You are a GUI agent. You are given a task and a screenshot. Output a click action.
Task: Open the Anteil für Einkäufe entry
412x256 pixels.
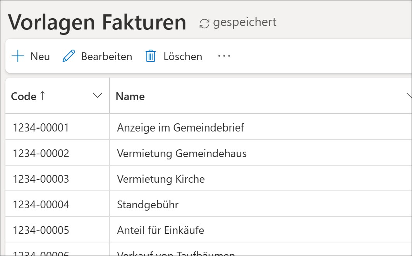pyautogui.click(x=160, y=230)
